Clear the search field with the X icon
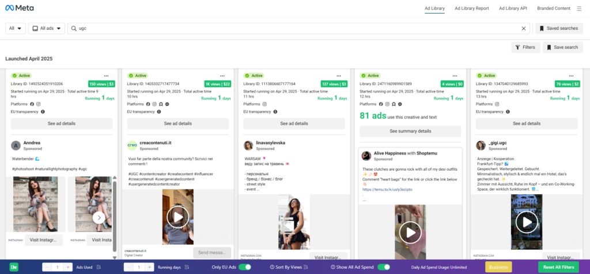Viewport: 590px width, 274px height. point(524,28)
